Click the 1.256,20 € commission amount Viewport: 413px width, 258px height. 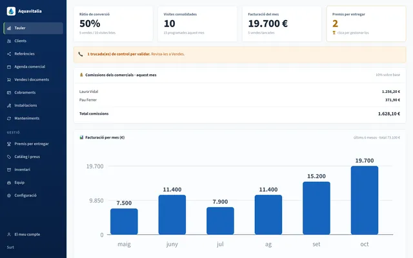(x=391, y=92)
